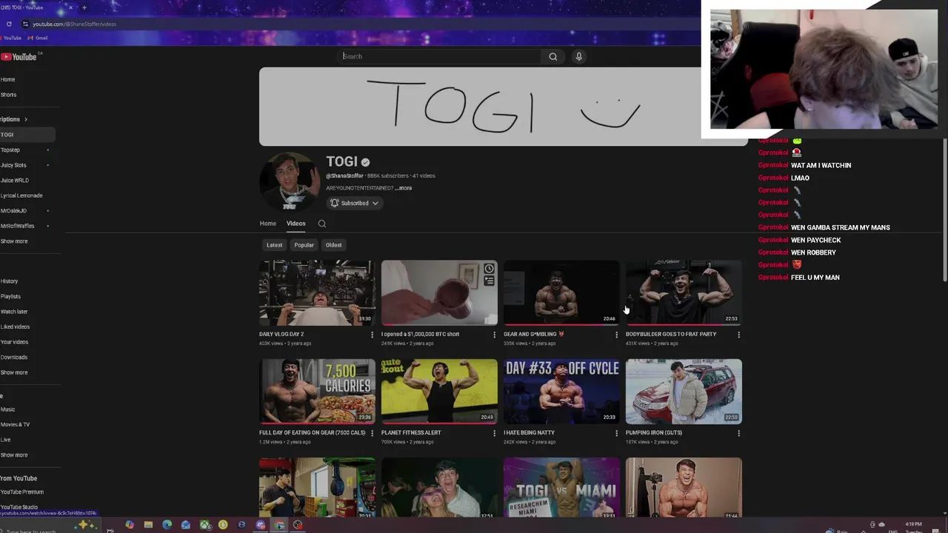Click the search magnifier button
This screenshot has height=533, width=948.
pyautogui.click(x=553, y=56)
